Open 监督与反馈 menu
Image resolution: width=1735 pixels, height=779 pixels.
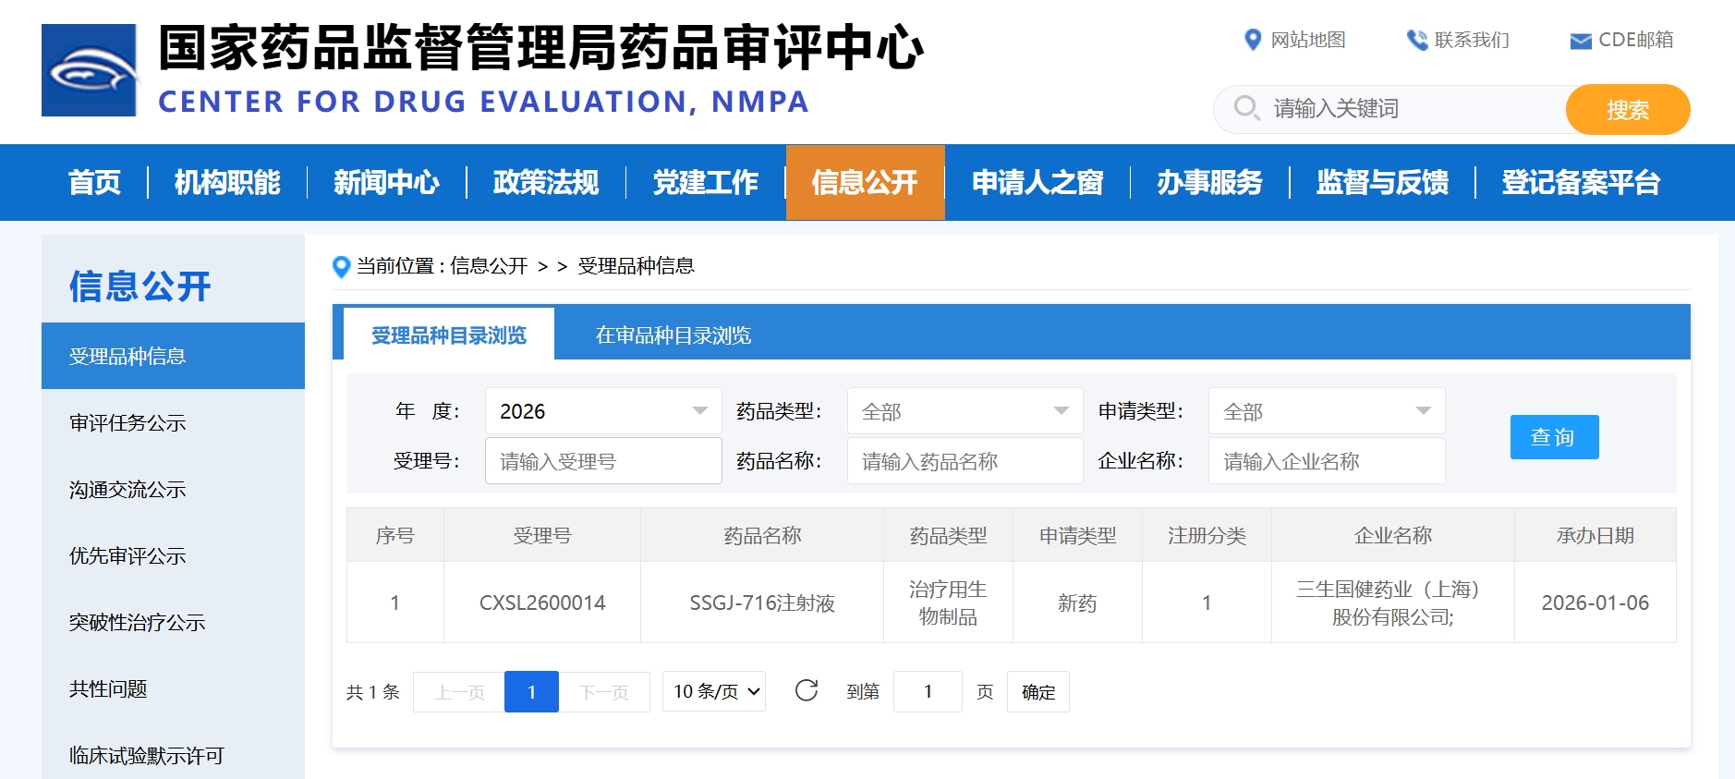1382,182
